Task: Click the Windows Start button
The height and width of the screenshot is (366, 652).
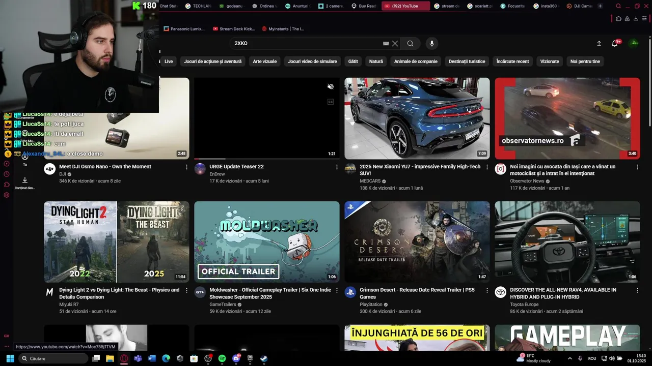Action: coord(10,358)
